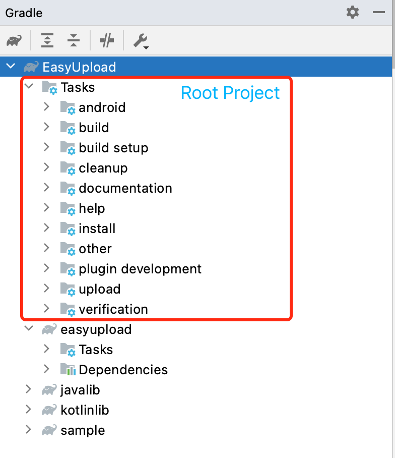Expand the other task group
Image resolution: width=395 pixels, height=458 pixels.
46,248
